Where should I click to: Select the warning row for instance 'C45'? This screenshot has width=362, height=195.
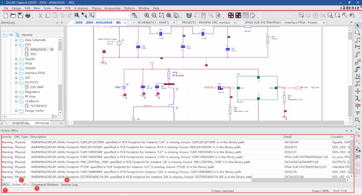point(175,142)
